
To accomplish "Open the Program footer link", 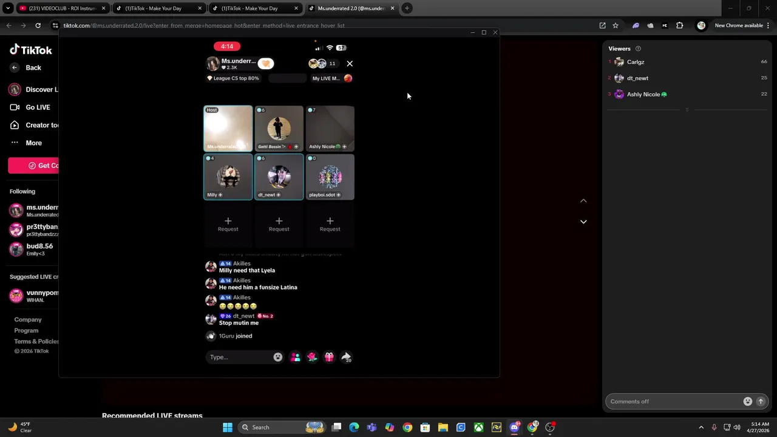I will click(26, 331).
